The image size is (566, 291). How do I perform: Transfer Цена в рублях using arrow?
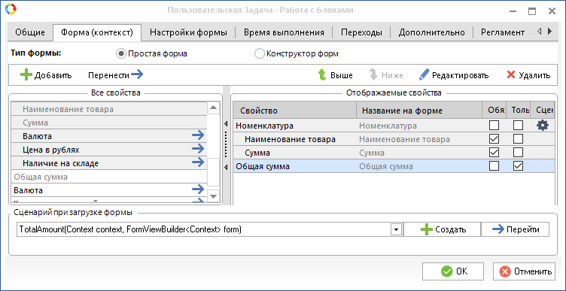[198, 149]
